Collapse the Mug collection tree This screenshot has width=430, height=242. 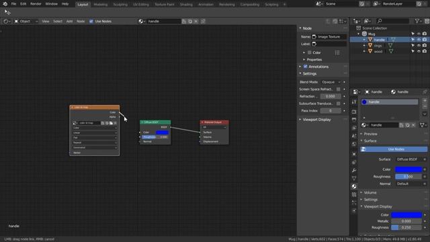click(359, 34)
